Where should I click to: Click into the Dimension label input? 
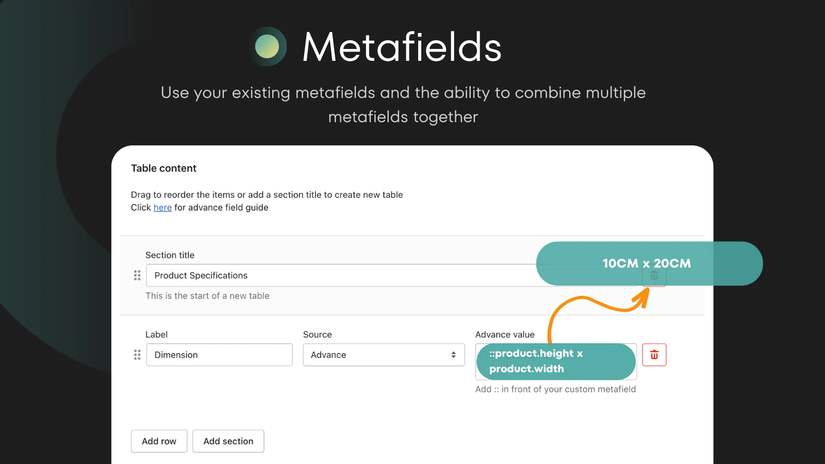[219, 355]
